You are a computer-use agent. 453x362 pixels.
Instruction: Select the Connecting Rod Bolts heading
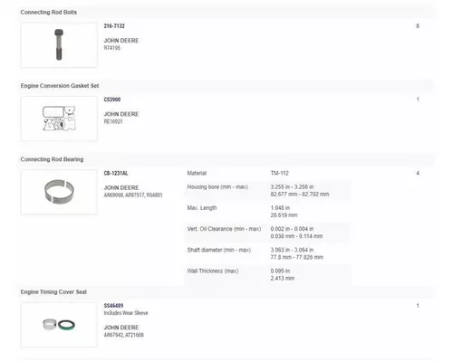tap(49, 12)
